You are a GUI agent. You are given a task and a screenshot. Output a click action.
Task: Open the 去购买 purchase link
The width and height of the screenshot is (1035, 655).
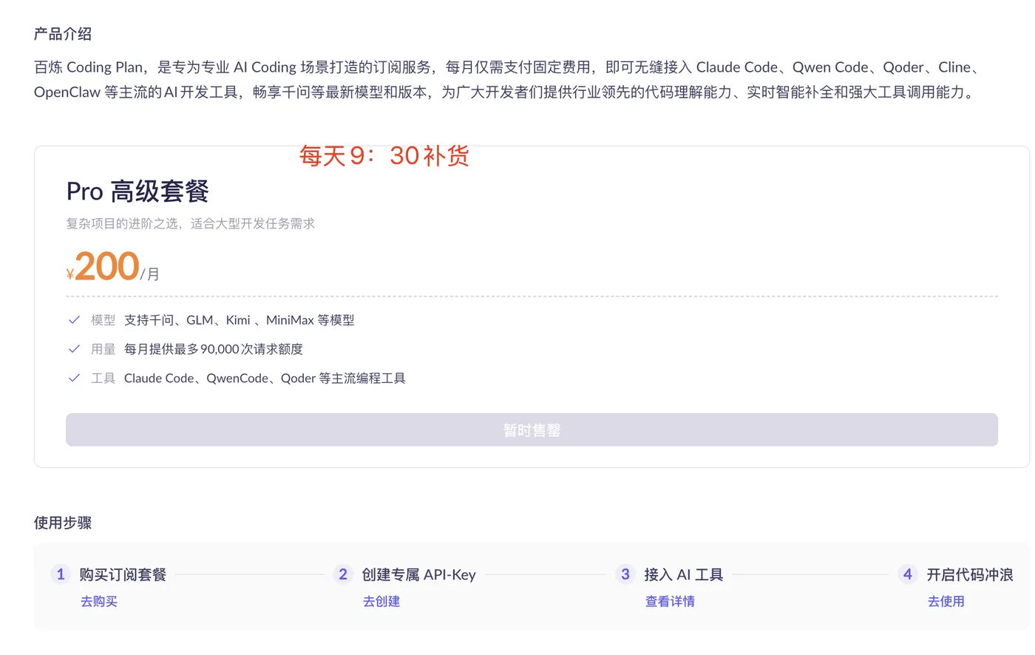98,601
